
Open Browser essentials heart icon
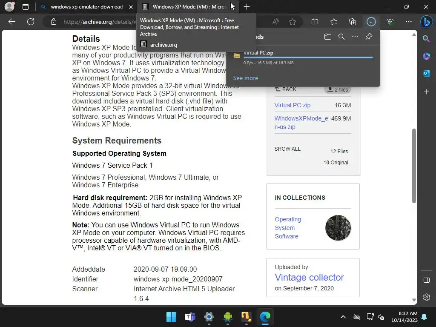click(x=390, y=22)
